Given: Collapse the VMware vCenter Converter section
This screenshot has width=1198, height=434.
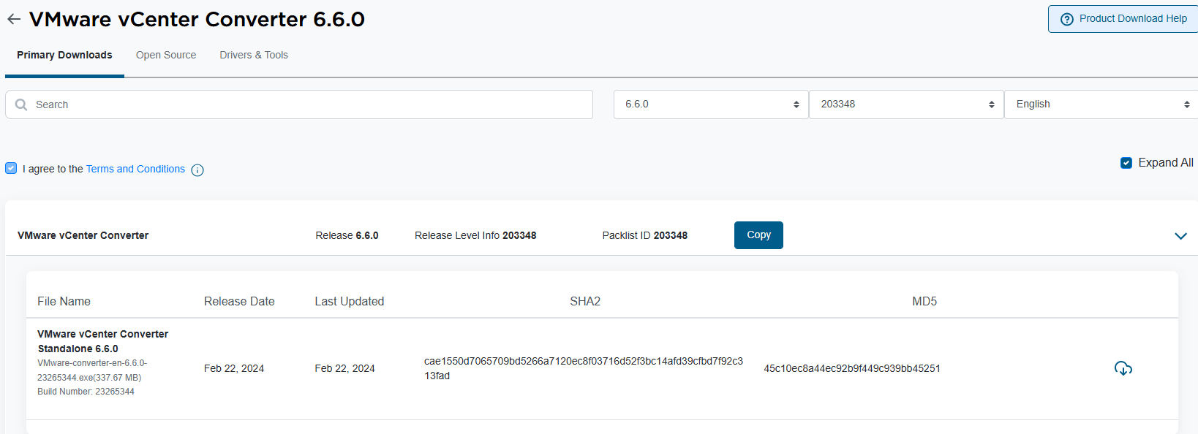Looking at the screenshot, I should 1180,236.
